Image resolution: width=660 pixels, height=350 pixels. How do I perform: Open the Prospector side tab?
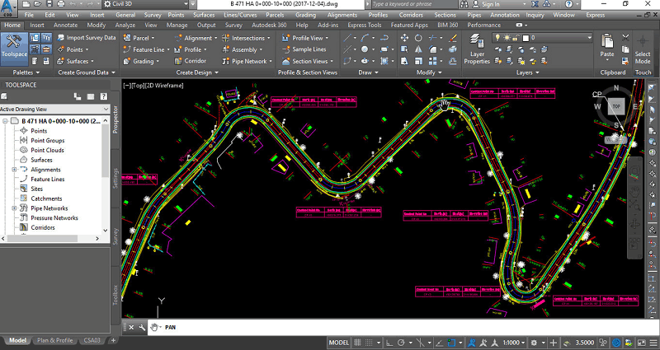[x=115, y=119]
